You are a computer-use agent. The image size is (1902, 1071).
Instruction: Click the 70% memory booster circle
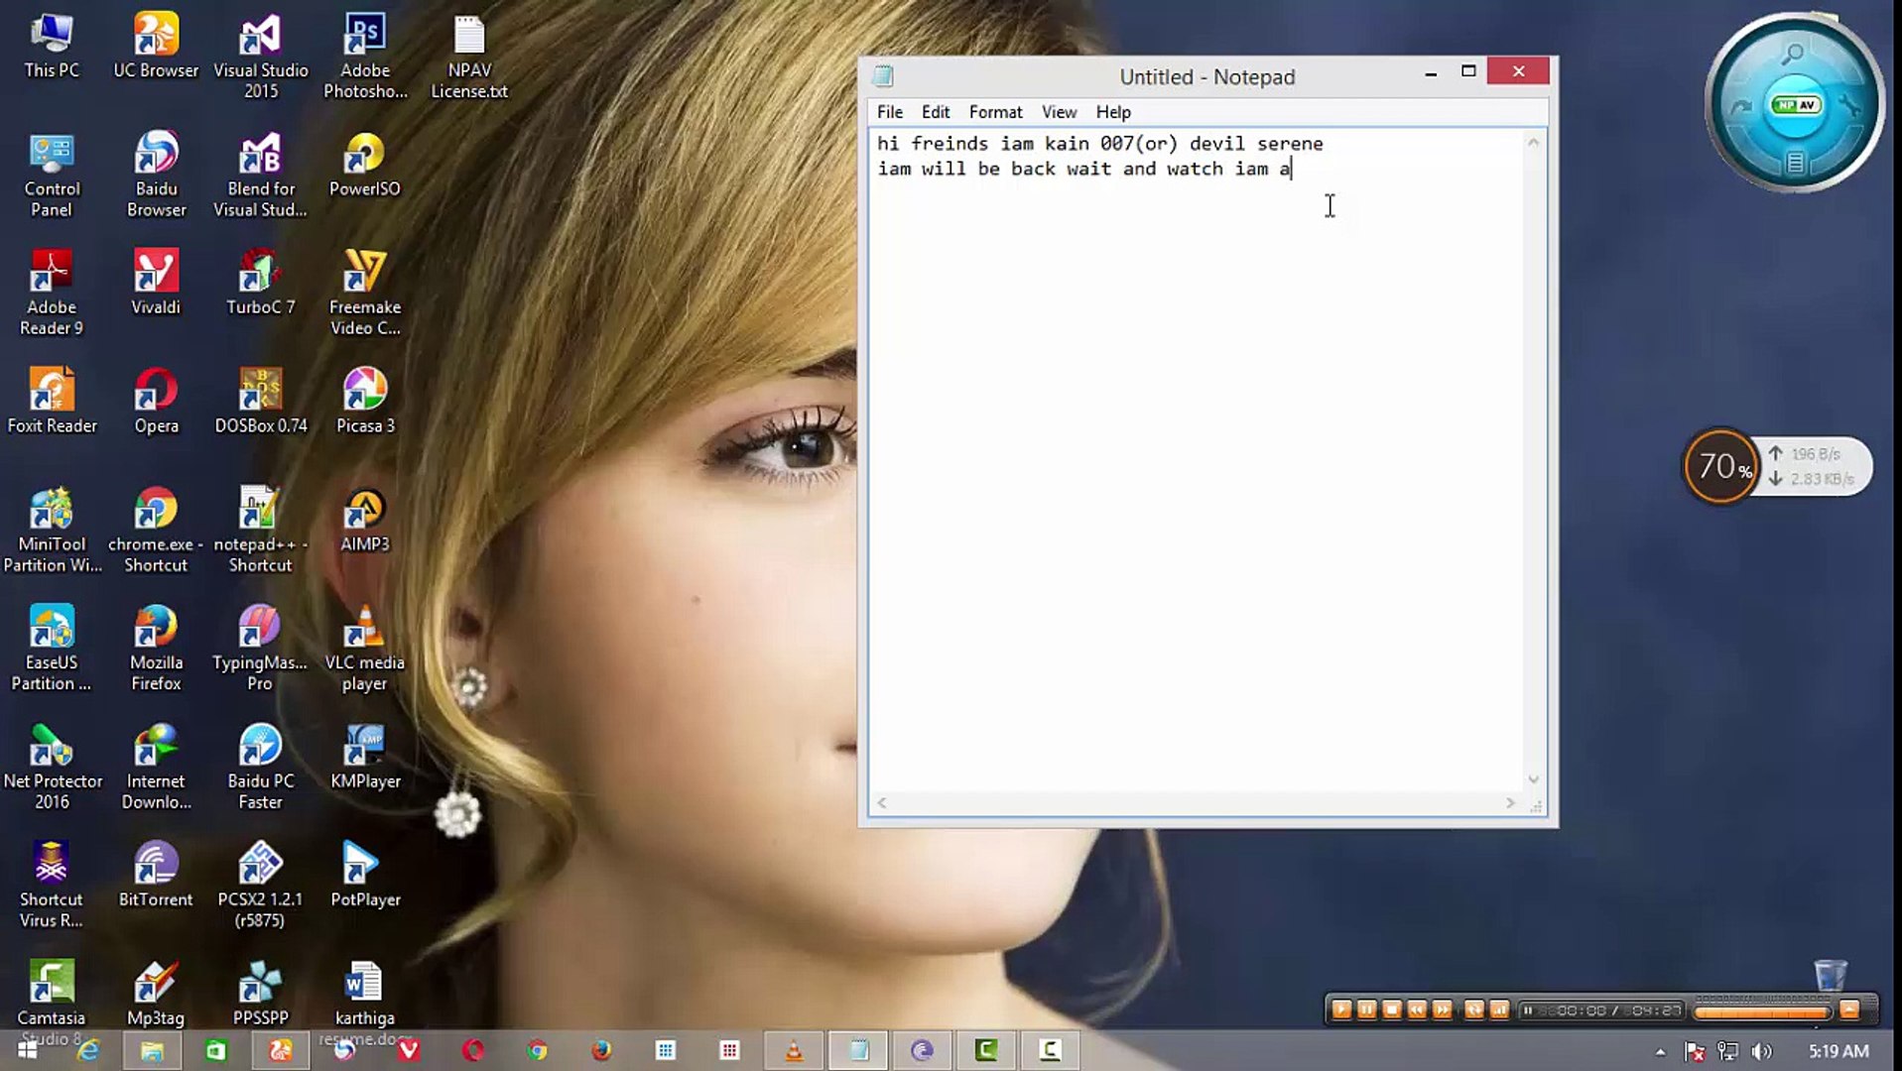coord(1721,466)
